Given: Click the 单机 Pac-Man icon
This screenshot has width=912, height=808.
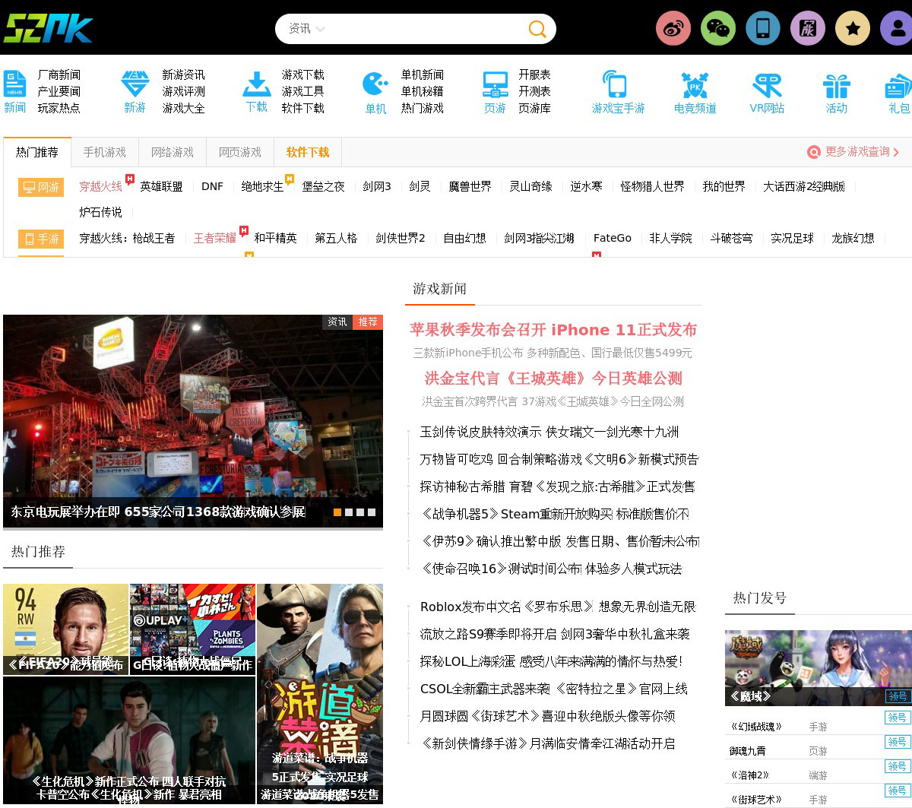Looking at the screenshot, I should (x=375, y=84).
